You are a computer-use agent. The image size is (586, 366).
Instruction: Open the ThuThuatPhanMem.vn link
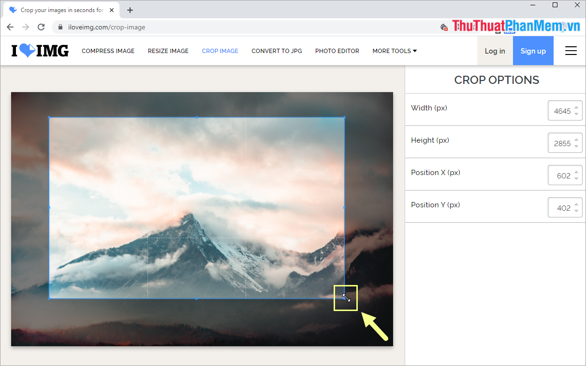pos(515,25)
